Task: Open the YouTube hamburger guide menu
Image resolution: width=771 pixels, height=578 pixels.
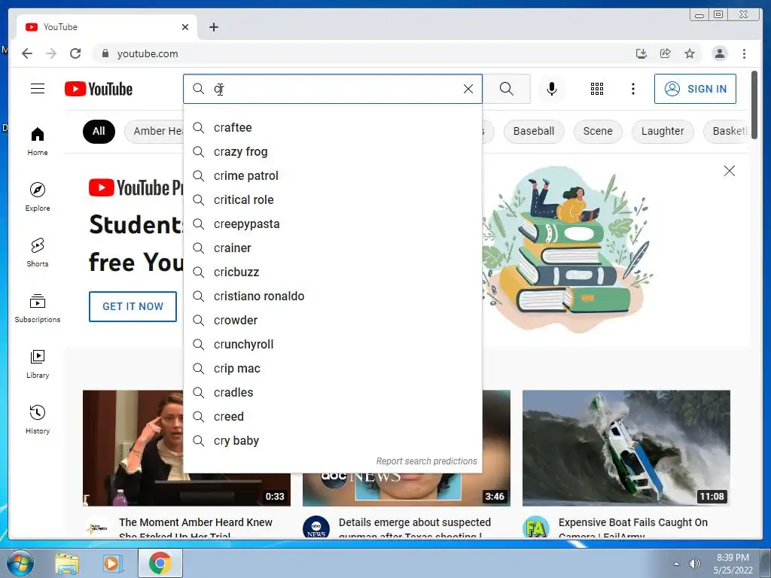Action: [x=38, y=89]
